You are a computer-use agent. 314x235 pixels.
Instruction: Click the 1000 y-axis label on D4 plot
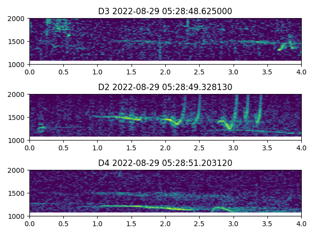[17, 216]
